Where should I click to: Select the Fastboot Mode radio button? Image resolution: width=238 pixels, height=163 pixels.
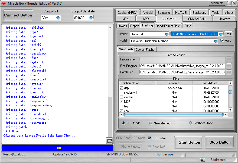(190, 123)
